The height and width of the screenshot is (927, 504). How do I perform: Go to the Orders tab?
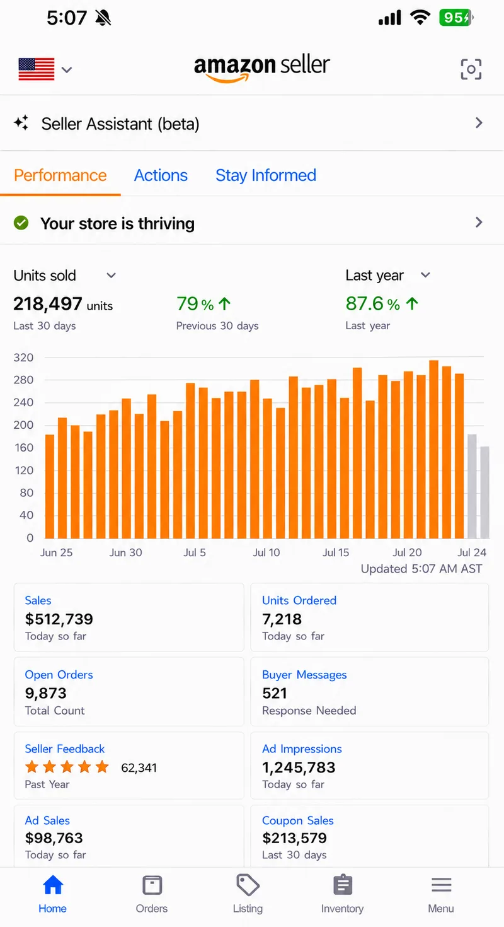coord(152,894)
